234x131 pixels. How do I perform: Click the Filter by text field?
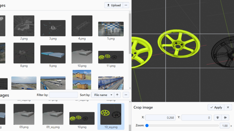[63, 95]
